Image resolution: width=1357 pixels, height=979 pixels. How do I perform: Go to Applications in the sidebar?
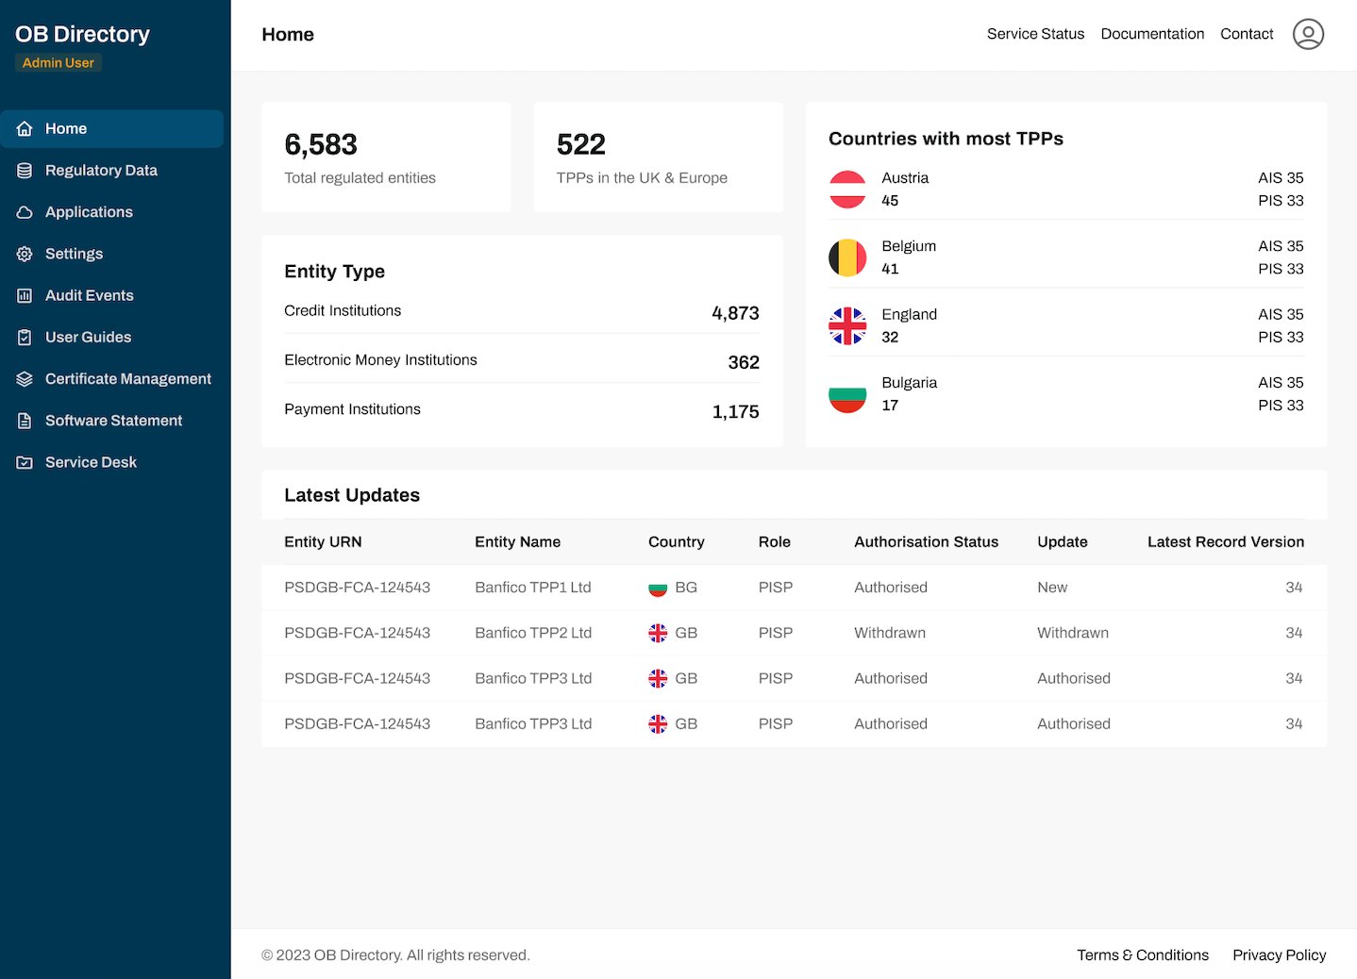111,212
